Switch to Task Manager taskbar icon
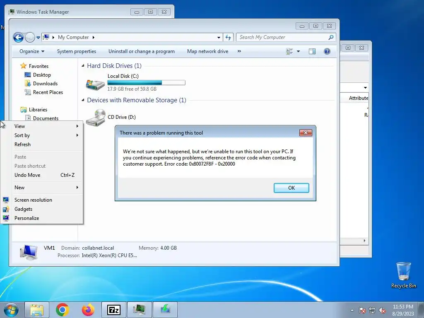 click(140, 310)
